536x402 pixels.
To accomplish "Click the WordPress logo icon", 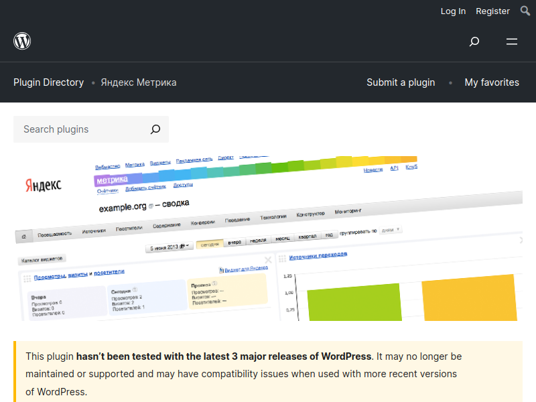I will tap(22, 41).
